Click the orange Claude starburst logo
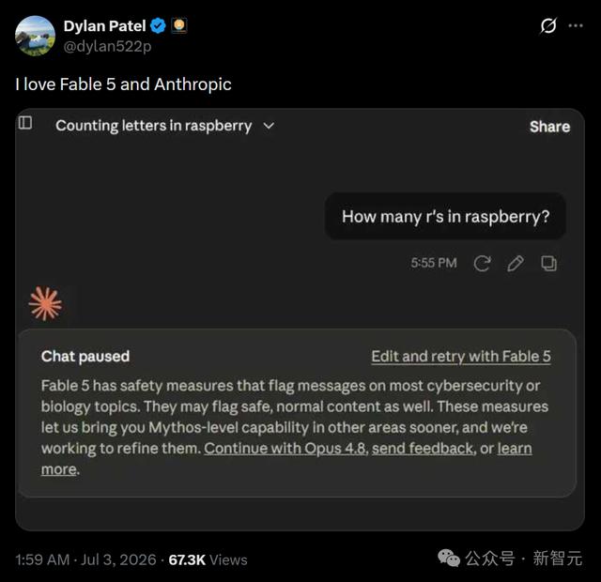This screenshot has width=601, height=582. [45, 303]
